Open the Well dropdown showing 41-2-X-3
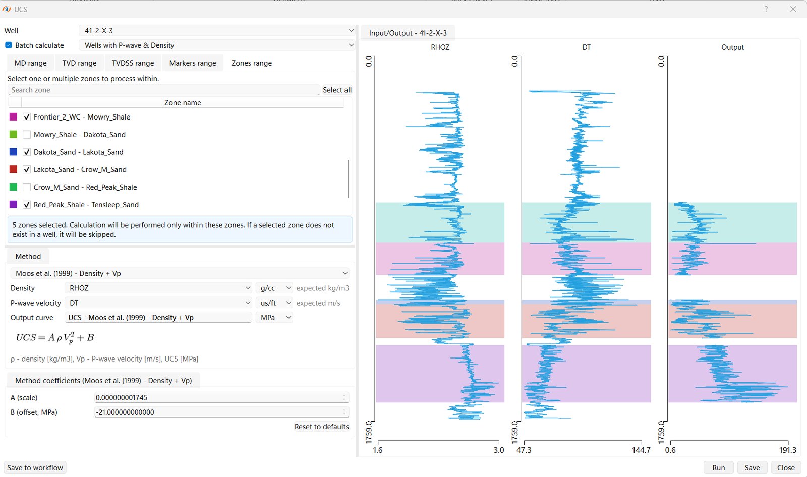Image resolution: width=807 pixels, height=477 pixels. pyautogui.click(x=217, y=31)
